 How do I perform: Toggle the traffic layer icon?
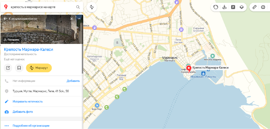(x=216, y=7)
